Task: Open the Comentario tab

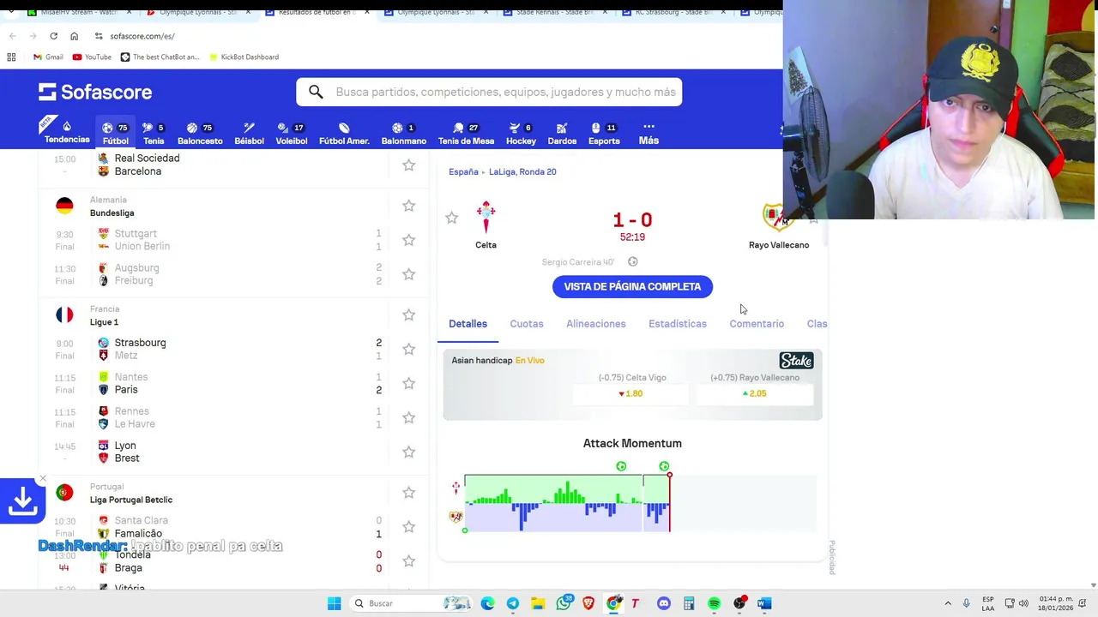Action: 757,324
